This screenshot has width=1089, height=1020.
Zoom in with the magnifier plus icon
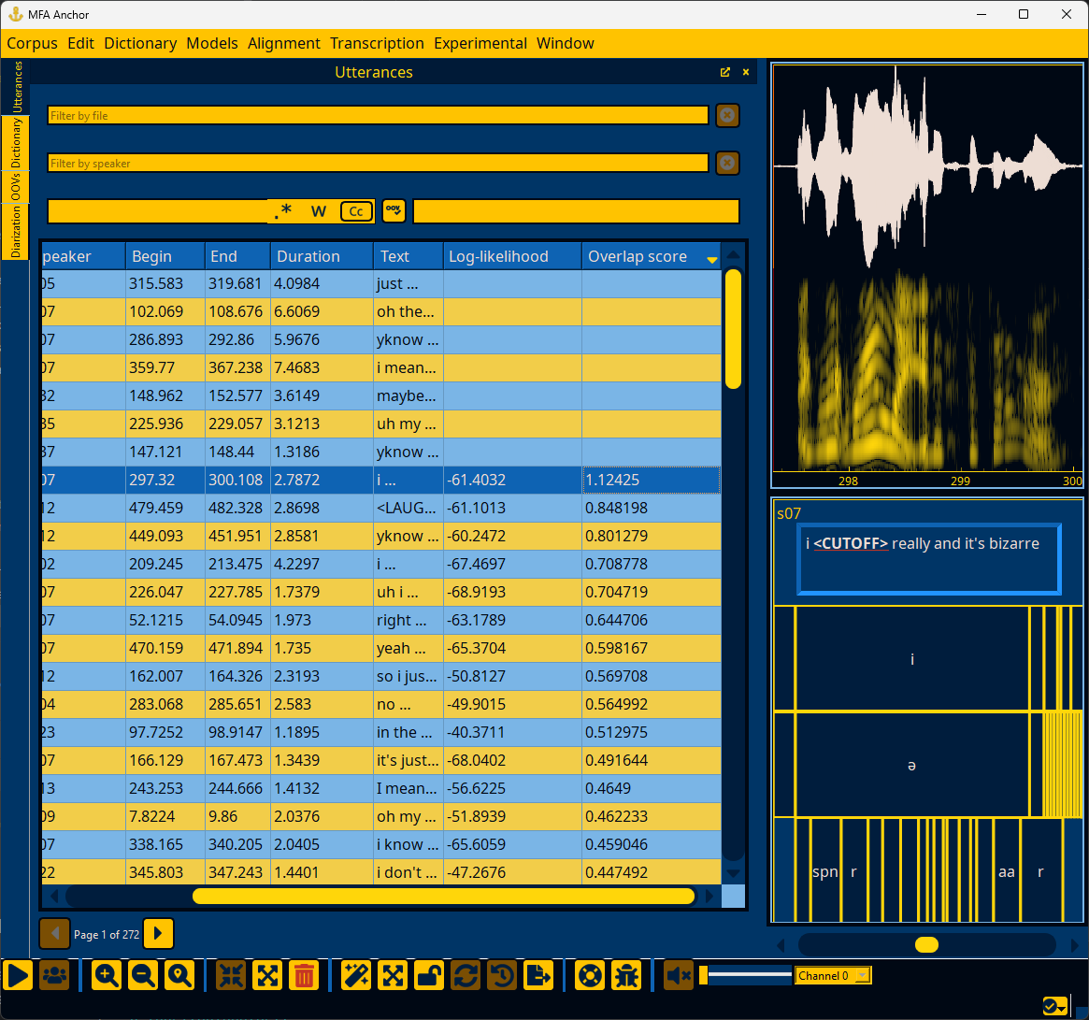click(x=107, y=975)
